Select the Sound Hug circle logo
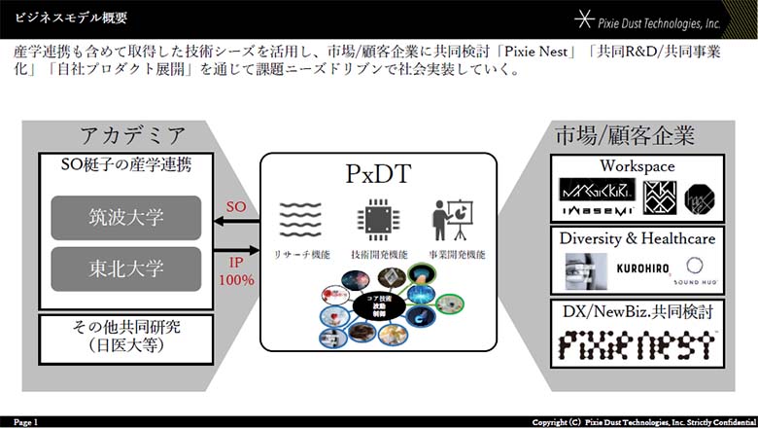This screenshot has height=428, width=758. tap(695, 270)
